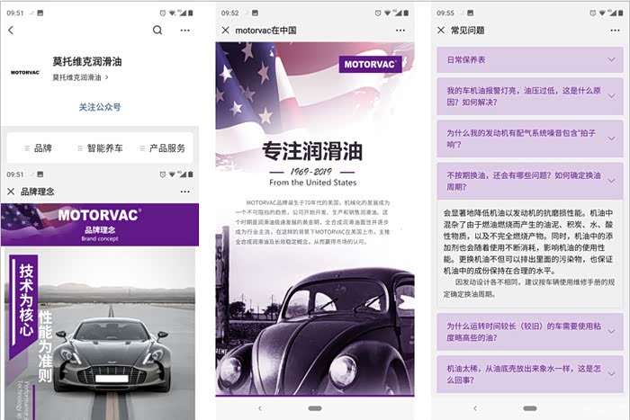Open more options on the 常见问题 page

click(615, 30)
